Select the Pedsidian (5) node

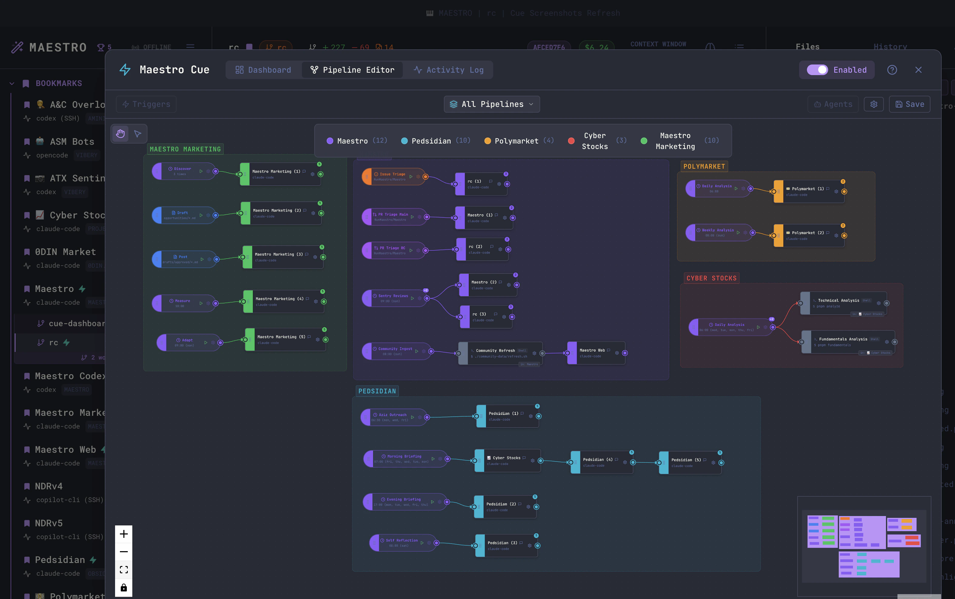pos(690,463)
